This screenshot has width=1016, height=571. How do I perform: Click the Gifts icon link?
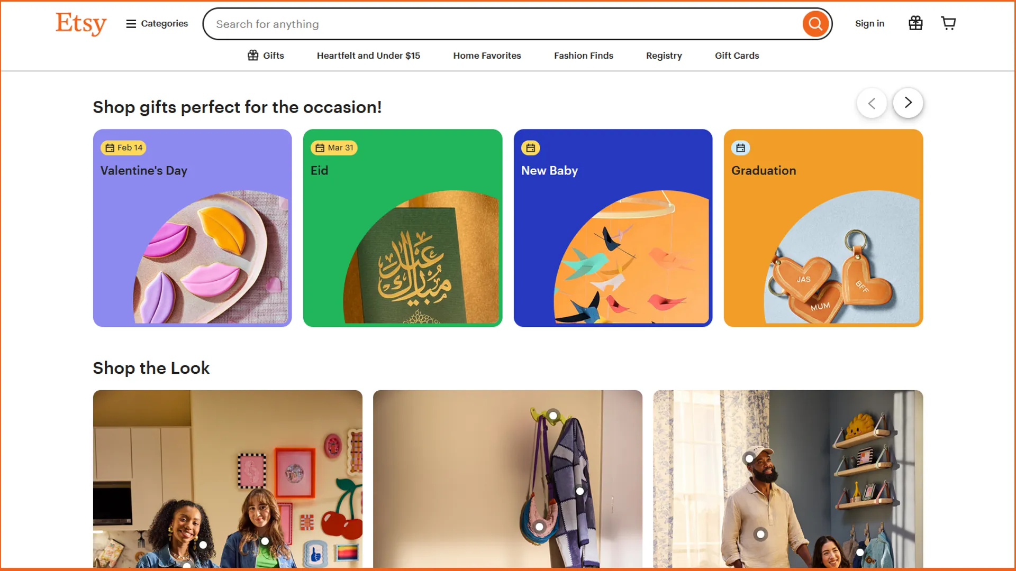(266, 56)
